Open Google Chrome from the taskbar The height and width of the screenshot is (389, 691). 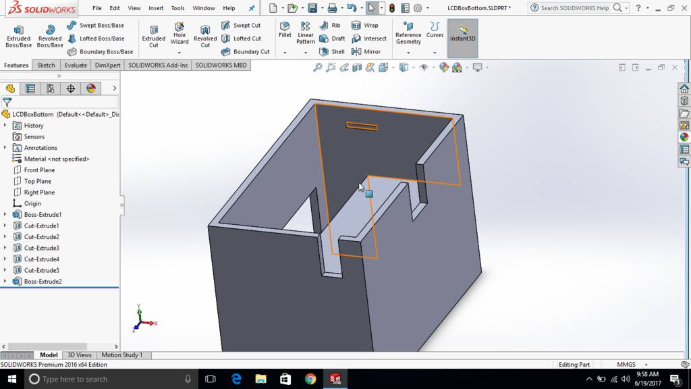point(310,379)
